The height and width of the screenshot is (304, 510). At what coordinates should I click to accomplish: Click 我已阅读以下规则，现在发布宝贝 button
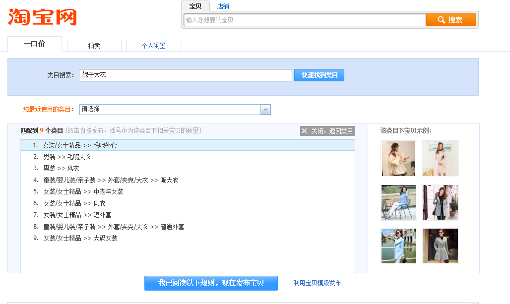click(211, 283)
